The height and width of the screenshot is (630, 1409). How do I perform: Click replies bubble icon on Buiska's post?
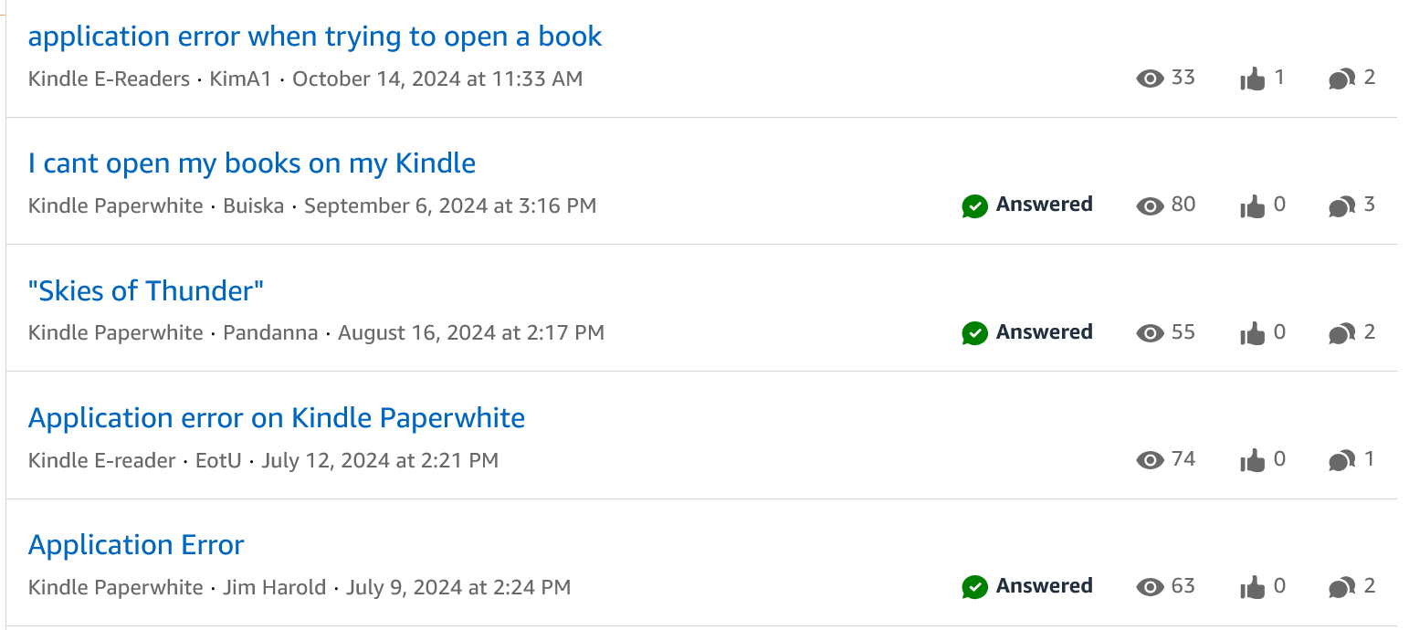[x=1341, y=206]
